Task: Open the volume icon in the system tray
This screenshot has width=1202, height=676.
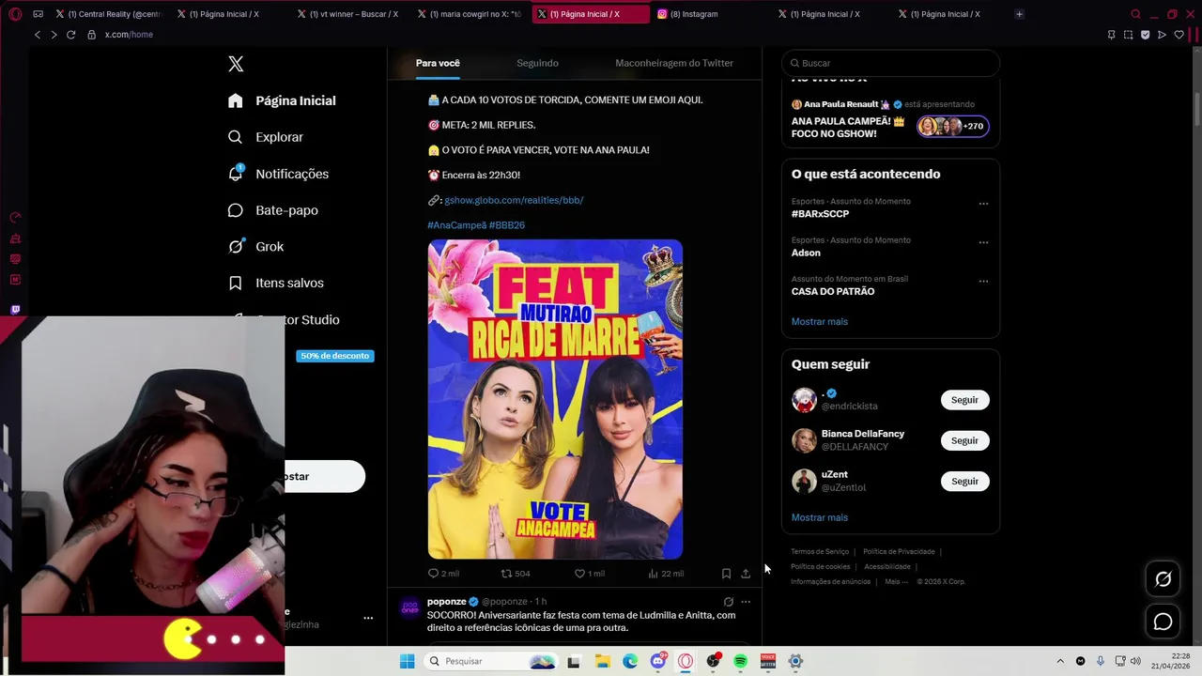Action: (1134, 661)
